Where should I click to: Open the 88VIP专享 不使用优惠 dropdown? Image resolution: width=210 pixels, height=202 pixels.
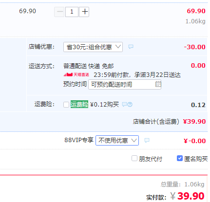(x=117, y=140)
